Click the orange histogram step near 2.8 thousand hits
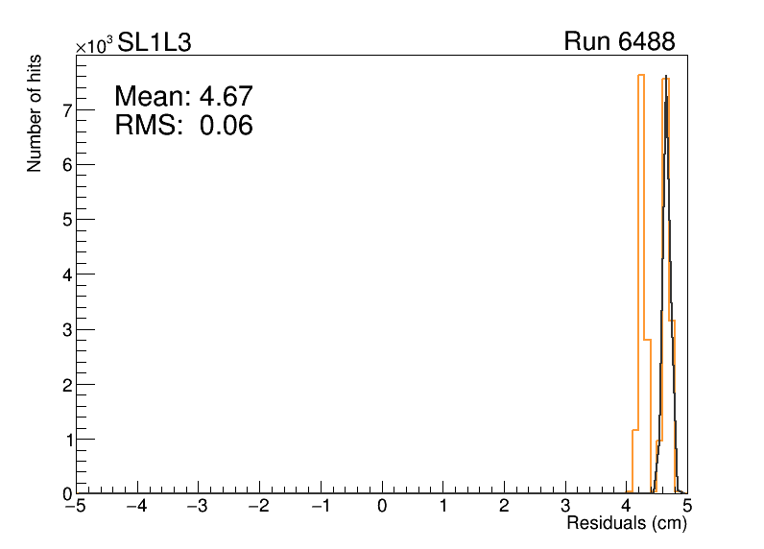Screen dimensions: 764x549 647,340
